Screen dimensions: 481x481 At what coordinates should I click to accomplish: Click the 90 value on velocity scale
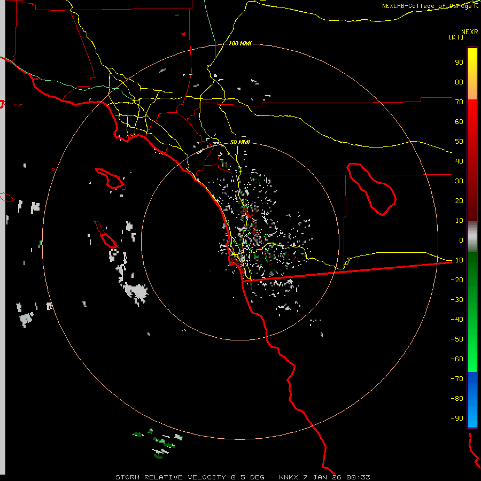[459, 63]
